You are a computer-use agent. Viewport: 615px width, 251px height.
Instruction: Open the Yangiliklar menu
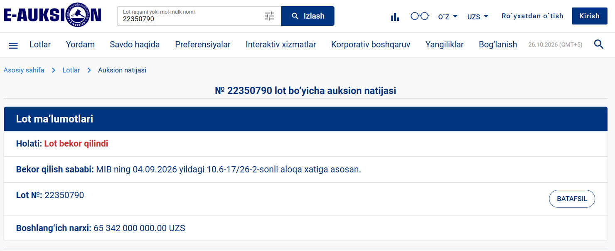[x=445, y=44]
